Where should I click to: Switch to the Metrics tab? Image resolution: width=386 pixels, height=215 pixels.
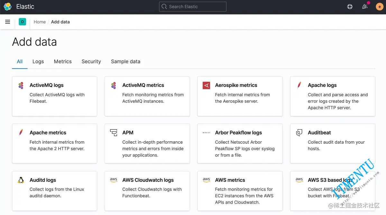[x=63, y=61]
